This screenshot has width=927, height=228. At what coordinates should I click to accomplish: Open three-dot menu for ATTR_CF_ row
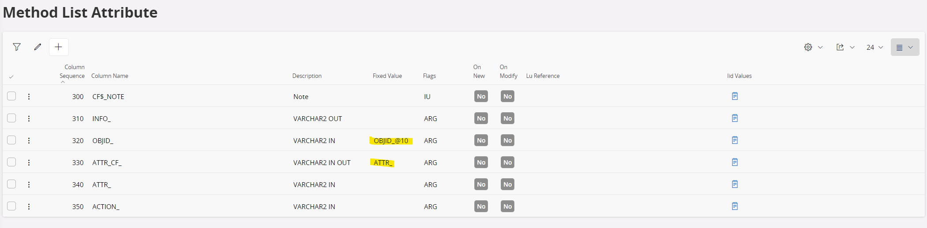pos(29,162)
